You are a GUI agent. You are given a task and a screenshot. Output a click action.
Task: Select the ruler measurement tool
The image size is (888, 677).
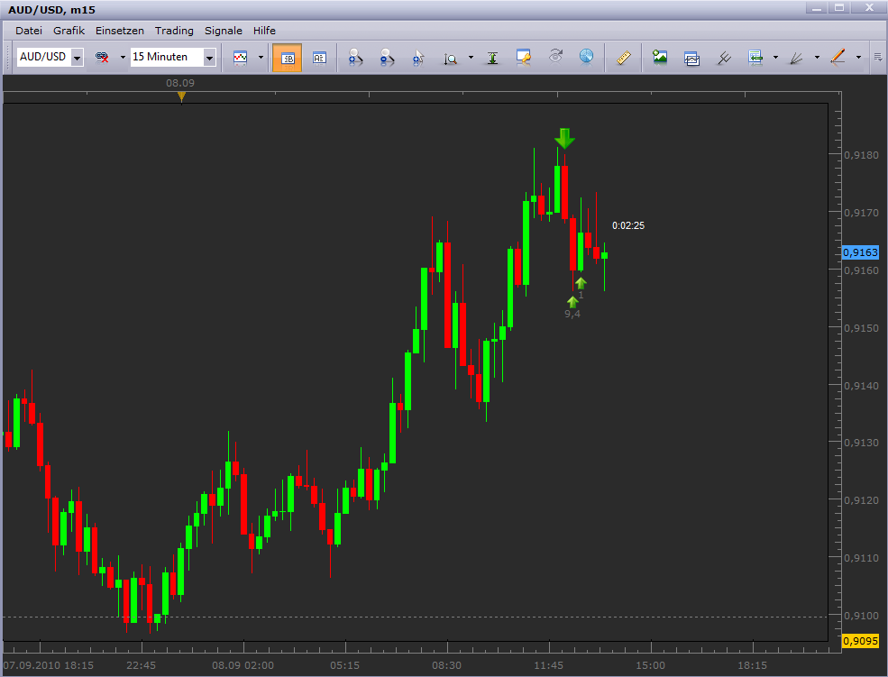pos(624,57)
